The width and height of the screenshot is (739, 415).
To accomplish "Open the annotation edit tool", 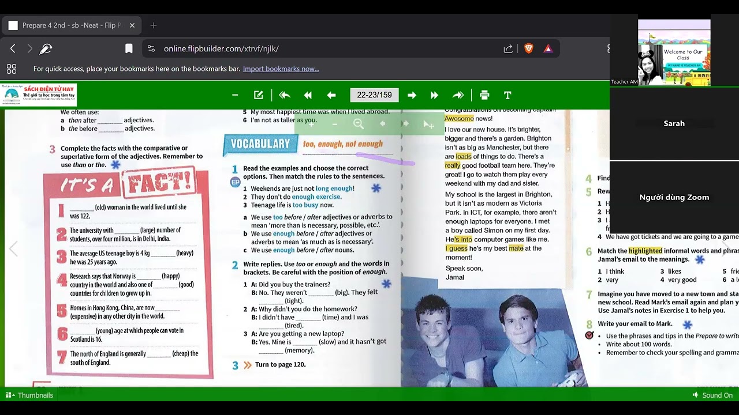I will pyautogui.click(x=259, y=95).
